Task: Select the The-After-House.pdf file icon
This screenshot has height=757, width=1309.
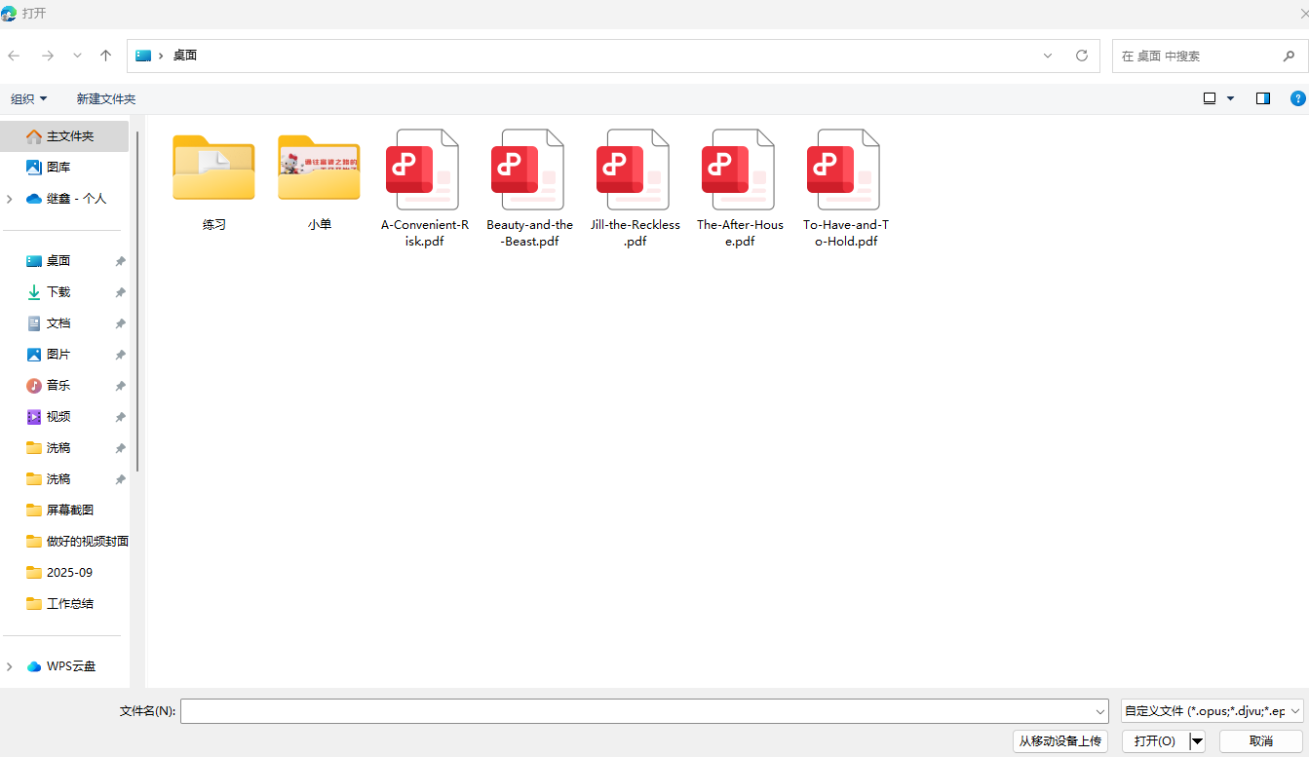Action: coord(740,170)
